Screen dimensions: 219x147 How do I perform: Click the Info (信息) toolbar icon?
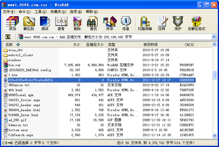click(126, 23)
